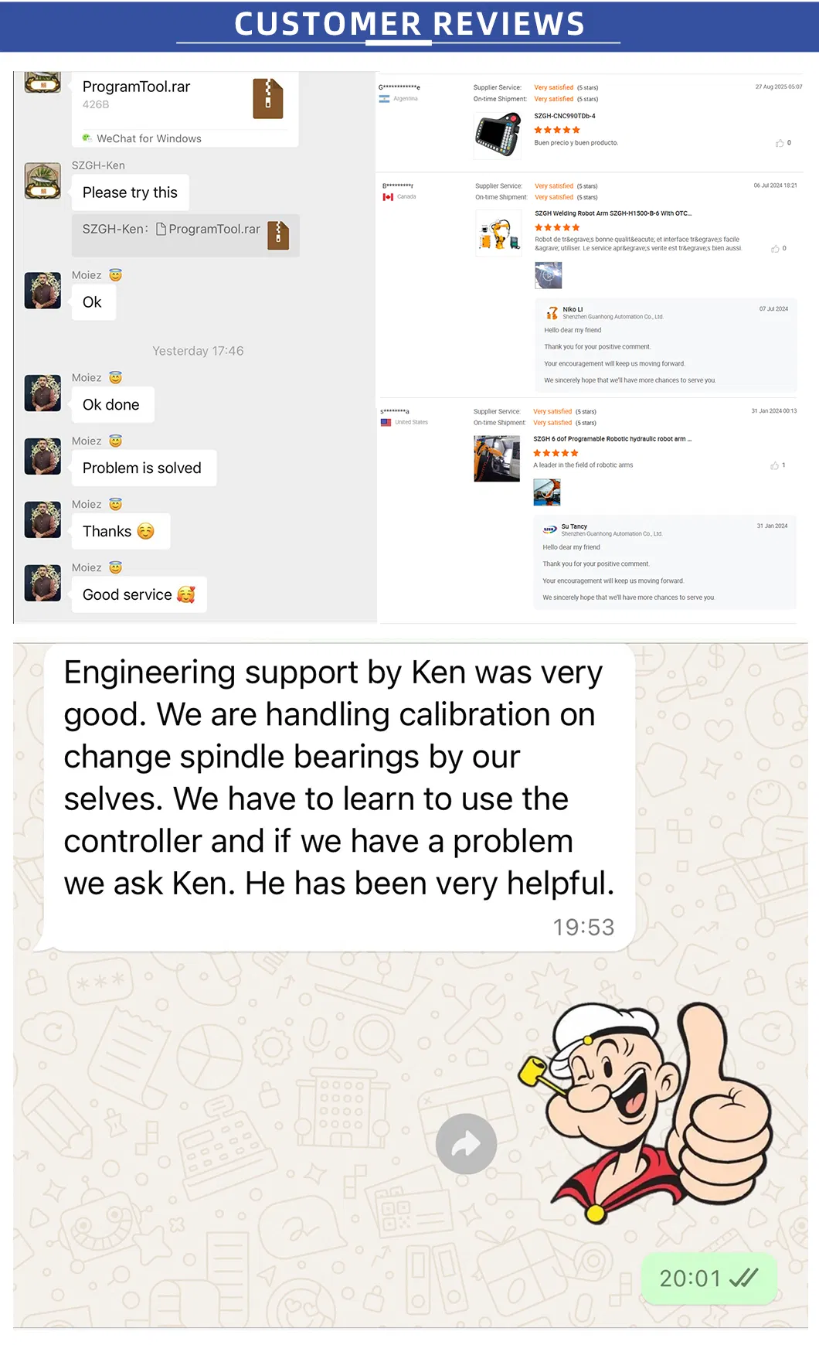
Task: Click Niko Li's supplier reply avatar
Action: (x=552, y=313)
